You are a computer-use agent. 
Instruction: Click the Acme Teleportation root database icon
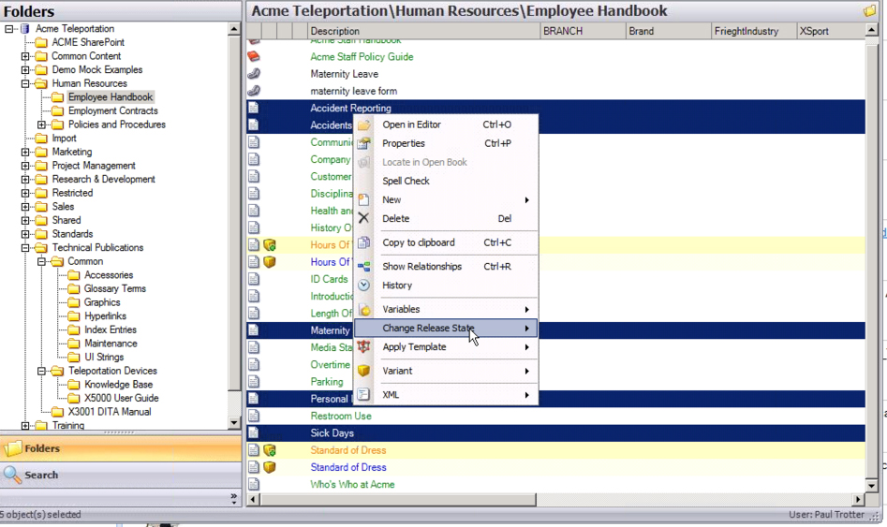25,28
